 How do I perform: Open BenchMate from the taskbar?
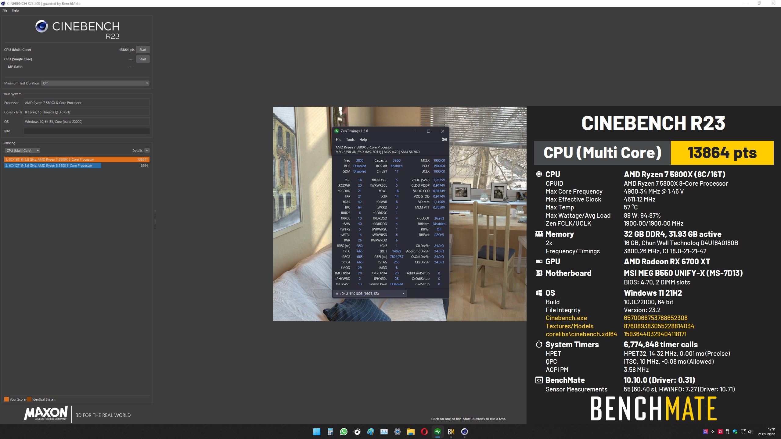[451, 432]
